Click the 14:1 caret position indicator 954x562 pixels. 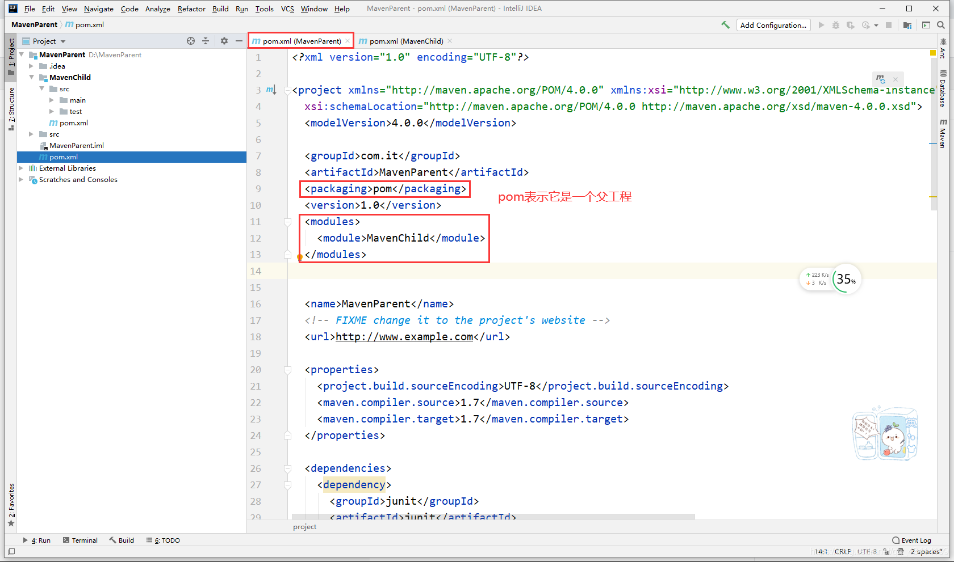(x=821, y=551)
